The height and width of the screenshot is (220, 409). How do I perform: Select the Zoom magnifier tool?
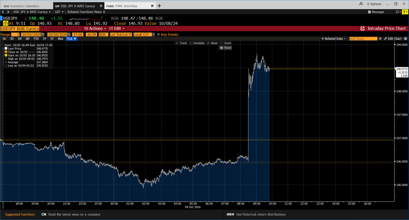(226, 43)
